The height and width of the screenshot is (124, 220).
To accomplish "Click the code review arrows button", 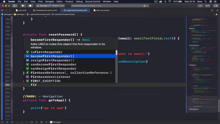I will tap(208, 6).
